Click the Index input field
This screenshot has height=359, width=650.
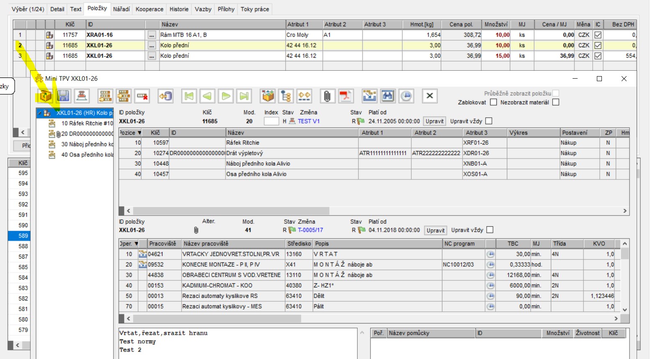click(x=271, y=121)
